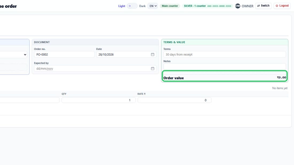Click the Main counter badge
This screenshot has width=294, height=165.
[x=170, y=6]
